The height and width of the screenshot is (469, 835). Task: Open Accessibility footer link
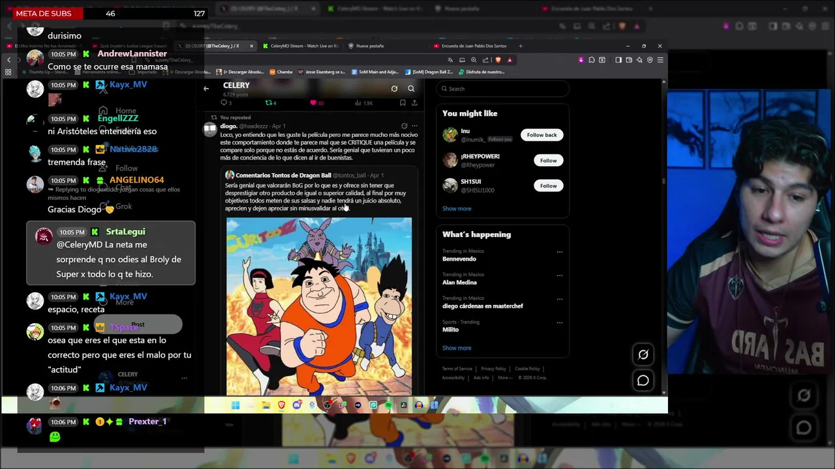click(x=453, y=378)
